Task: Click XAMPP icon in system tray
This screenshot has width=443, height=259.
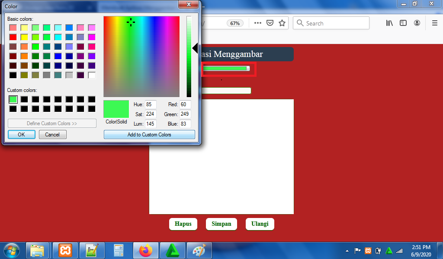Action: click(x=368, y=250)
